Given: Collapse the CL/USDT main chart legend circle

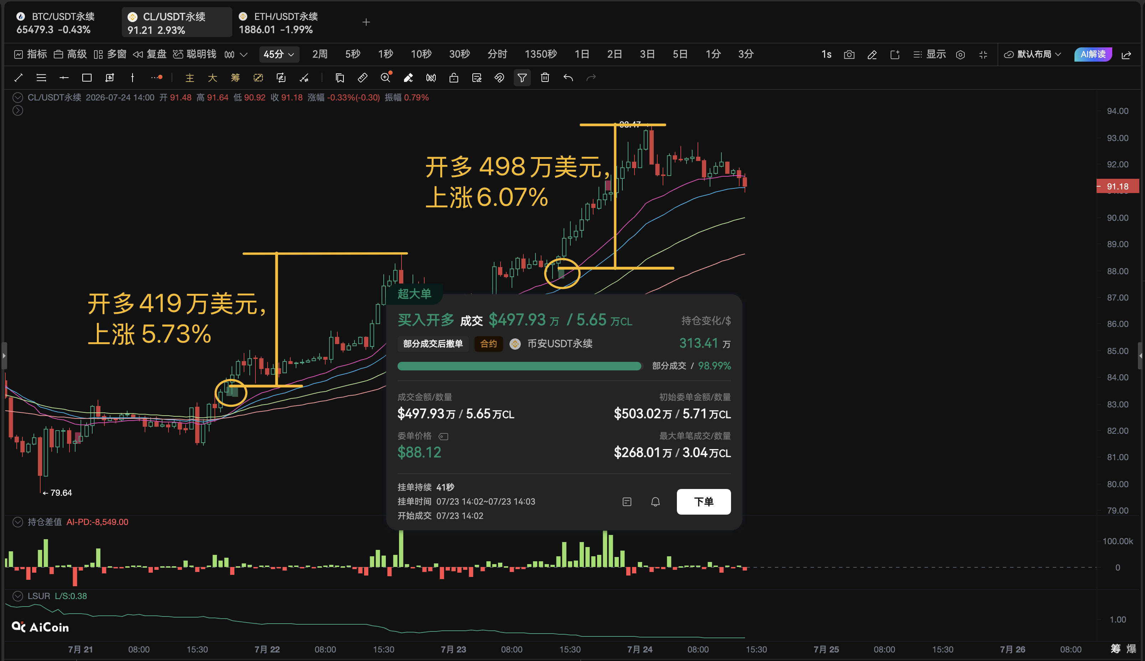Looking at the screenshot, I should (18, 97).
